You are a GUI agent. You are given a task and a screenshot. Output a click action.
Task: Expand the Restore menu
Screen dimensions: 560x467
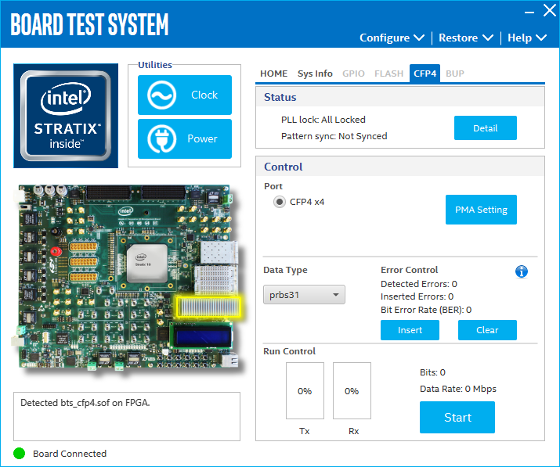click(x=466, y=38)
